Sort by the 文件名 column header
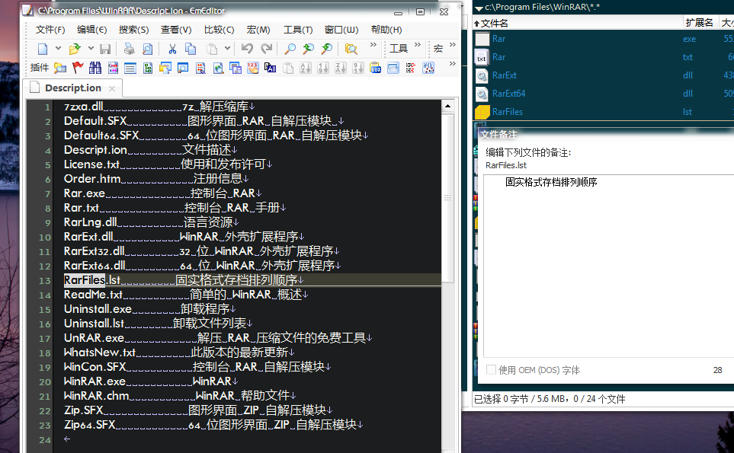734x453 pixels. click(x=577, y=23)
